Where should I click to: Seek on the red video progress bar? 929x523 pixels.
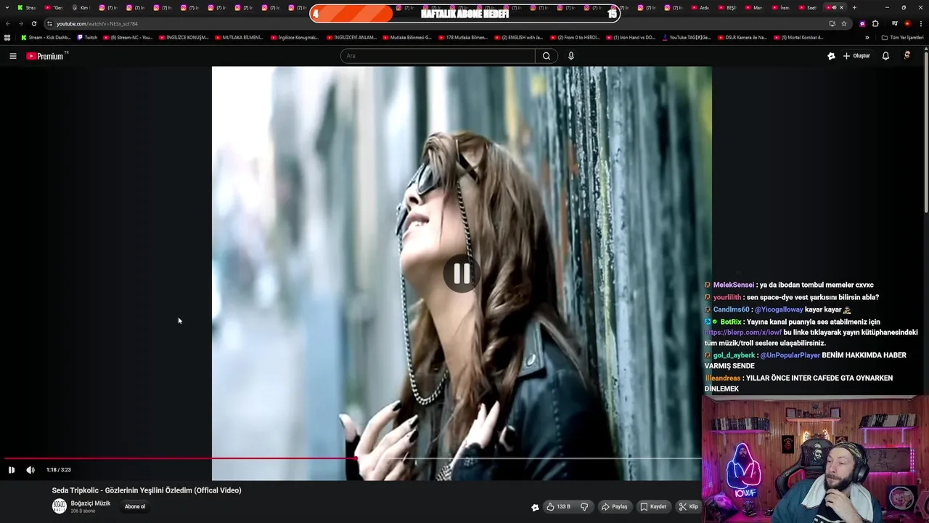[x=353, y=458]
